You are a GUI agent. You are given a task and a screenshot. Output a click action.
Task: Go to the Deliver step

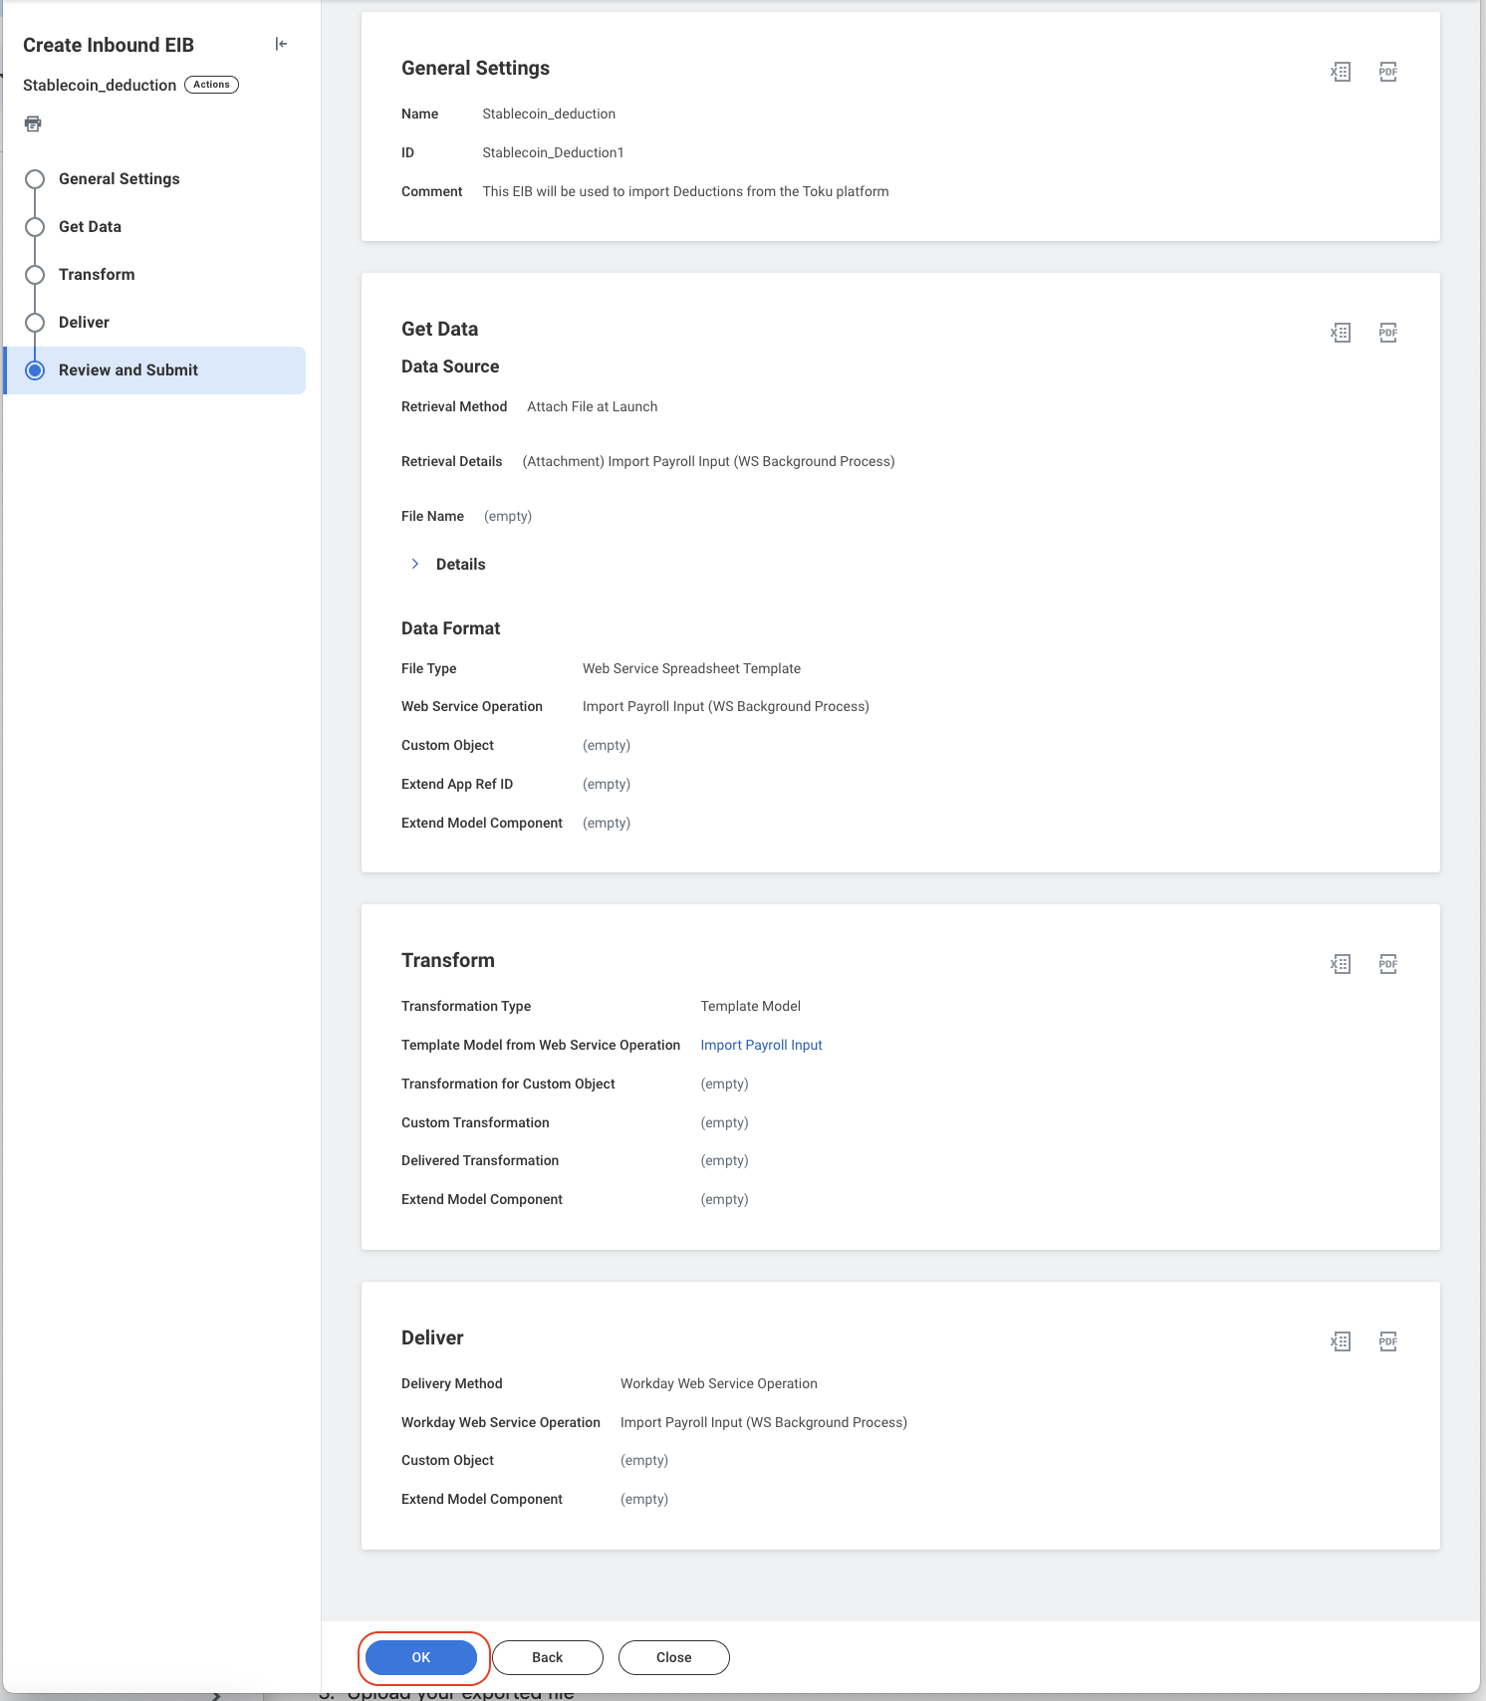(x=84, y=323)
